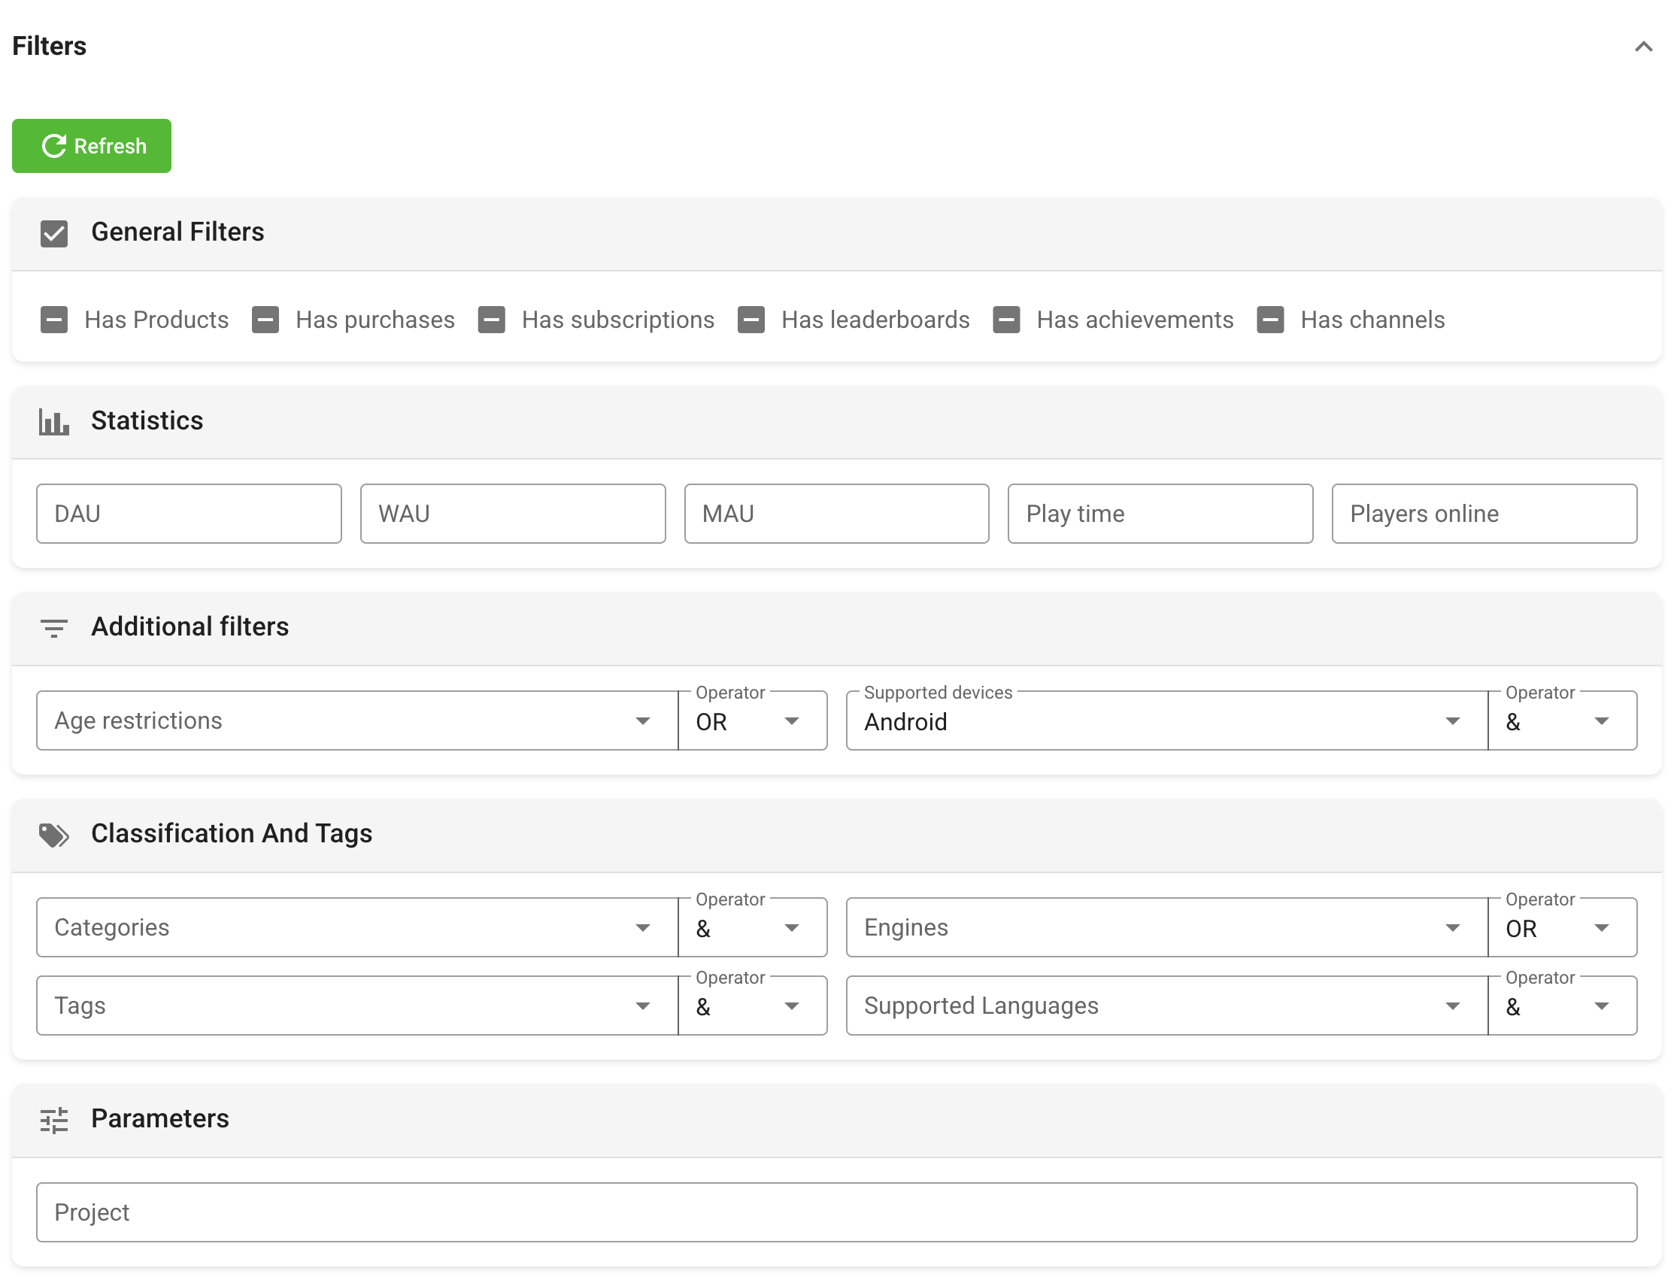
Task: Click the Statistics section heading
Action: (x=147, y=420)
